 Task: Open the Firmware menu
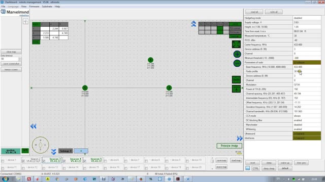click(x=34, y=7)
